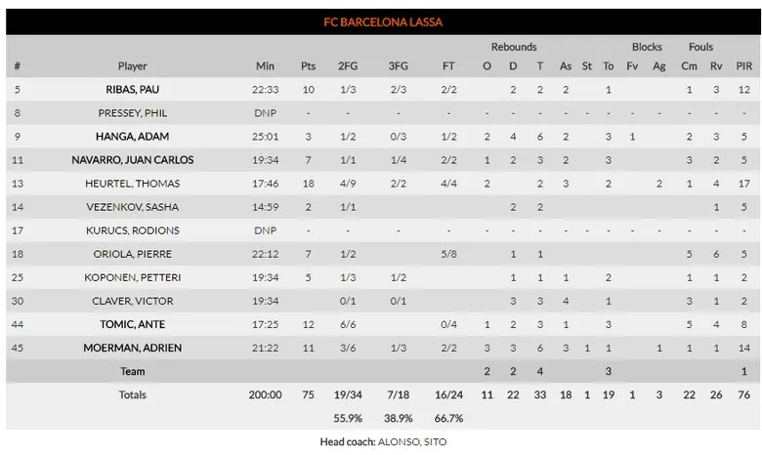
Task: Click the Totals row label
Action: point(133,394)
